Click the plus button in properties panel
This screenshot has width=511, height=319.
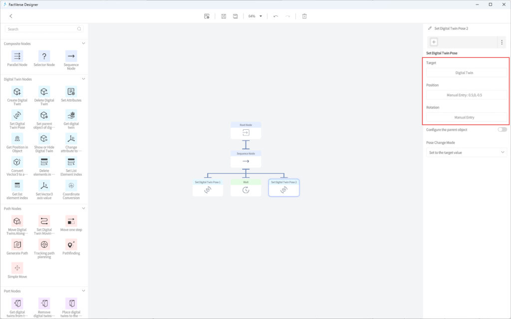[x=434, y=42]
